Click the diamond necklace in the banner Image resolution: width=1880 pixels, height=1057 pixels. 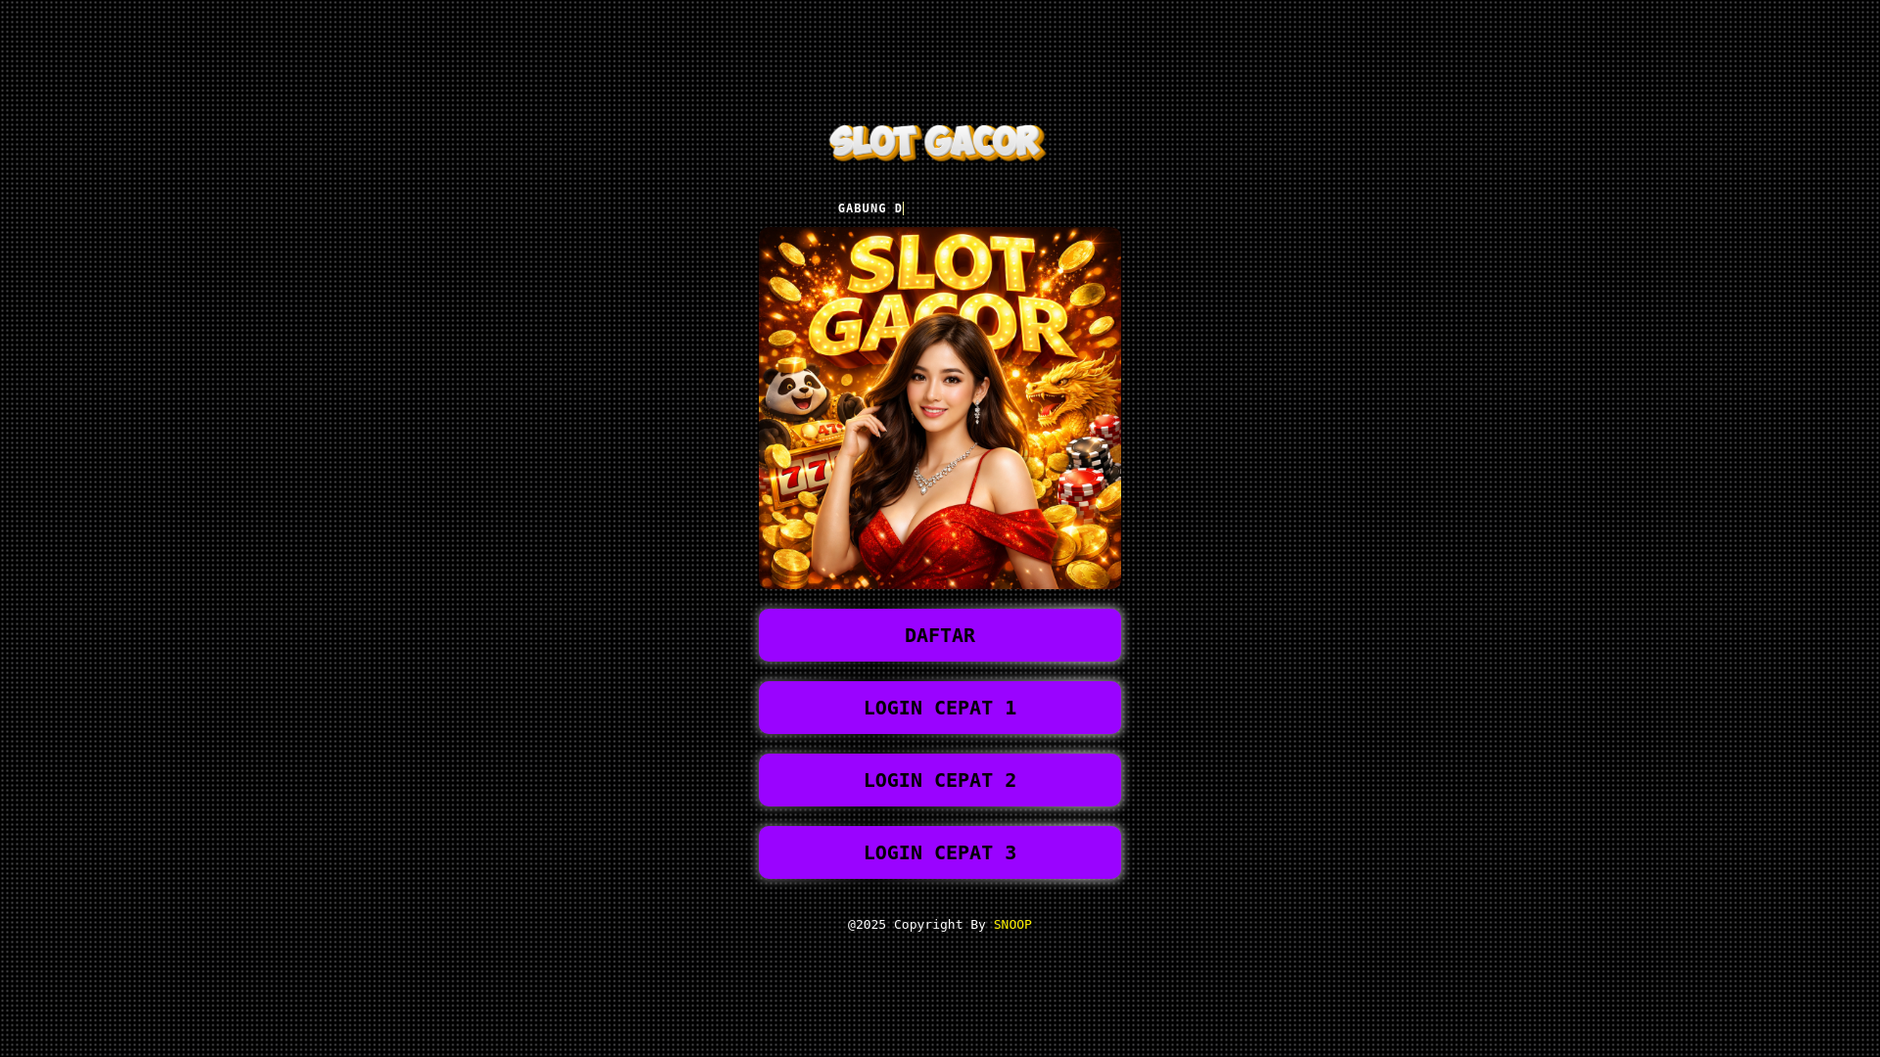942,472
